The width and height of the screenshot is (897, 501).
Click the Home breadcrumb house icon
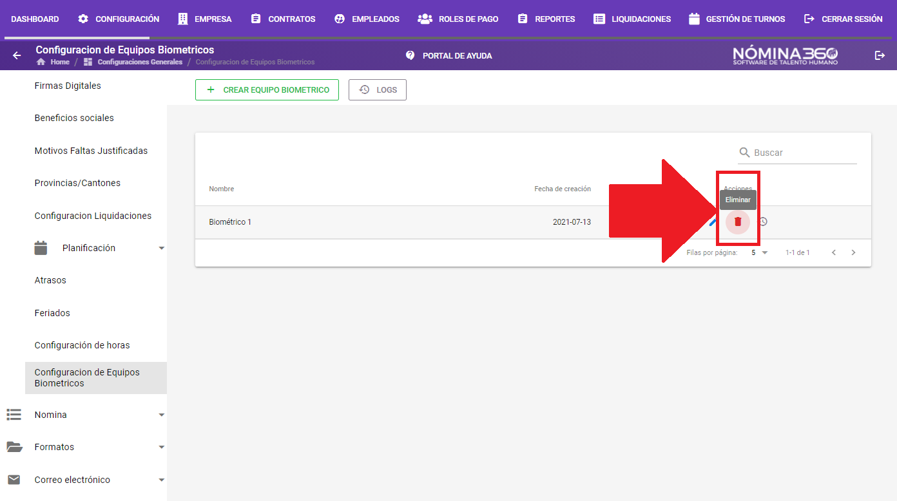click(41, 62)
